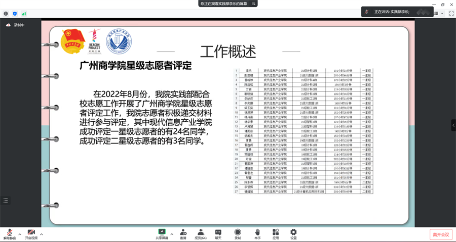Image resolution: width=456 pixels, height=242 pixels.
Task: Toggle the Record button in toolbar
Action: (x=238, y=233)
